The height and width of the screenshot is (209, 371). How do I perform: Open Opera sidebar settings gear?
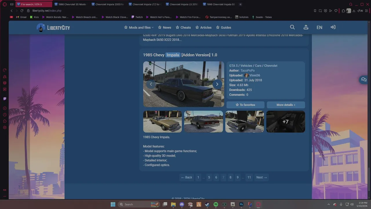click(x=5, y=127)
